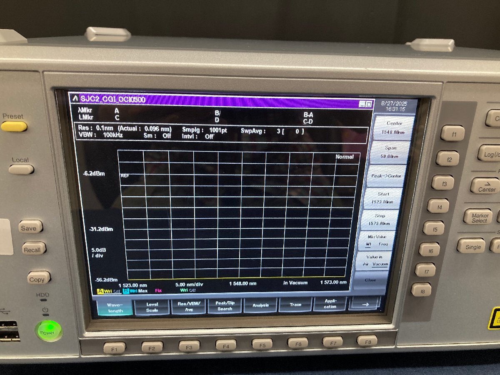Push the f6 side hardware key
Screen dimensions: 500x375
tap(429, 250)
